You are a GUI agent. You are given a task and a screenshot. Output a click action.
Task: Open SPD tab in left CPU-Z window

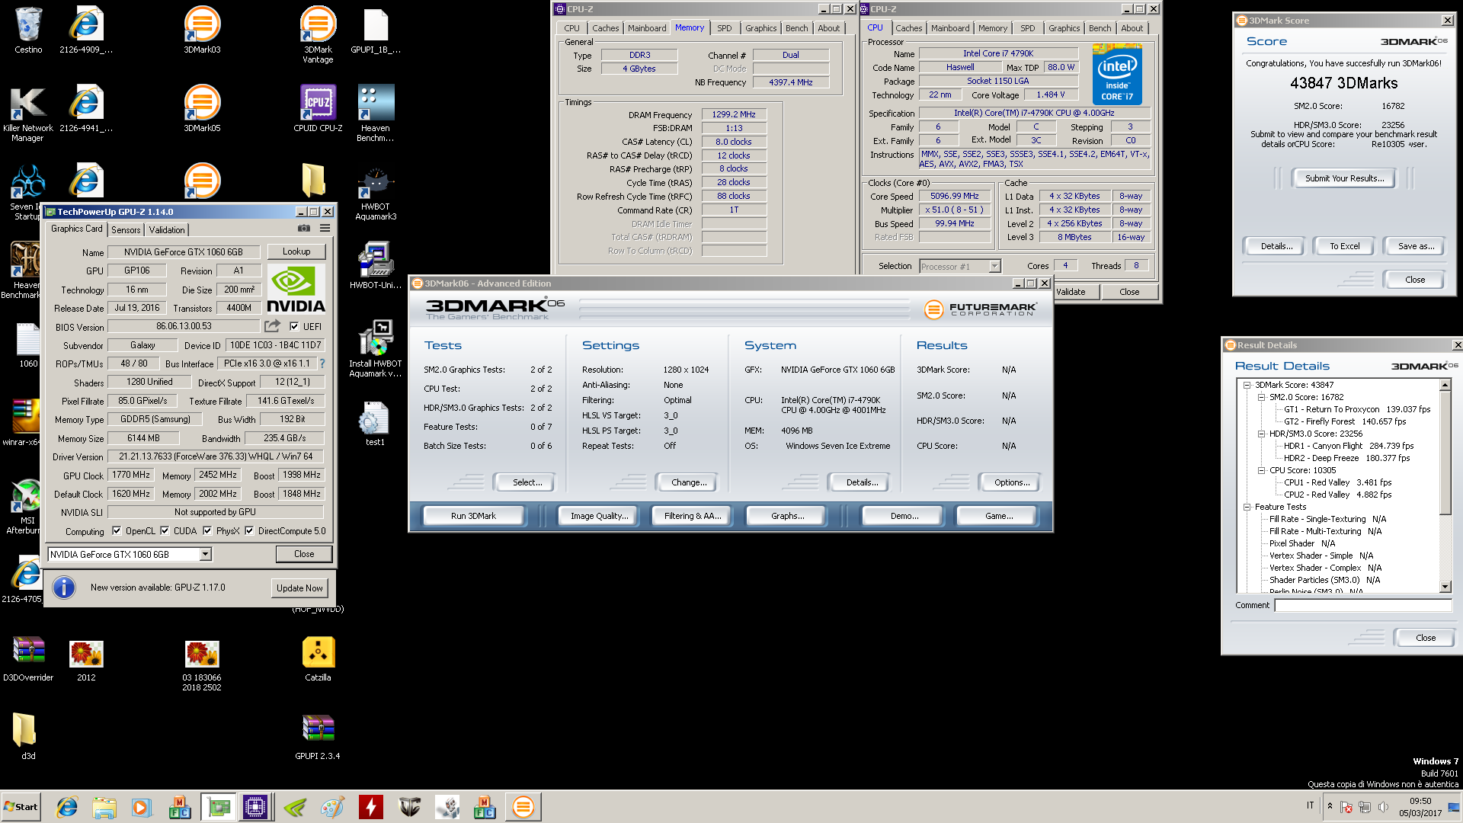(724, 28)
